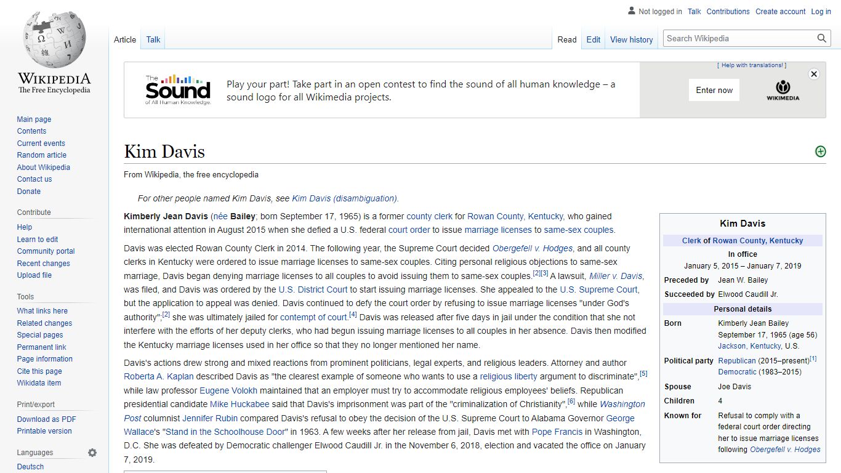841x473 pixels.
Task: Jump to citation 5 superscript
Action: tap(643, 373)
